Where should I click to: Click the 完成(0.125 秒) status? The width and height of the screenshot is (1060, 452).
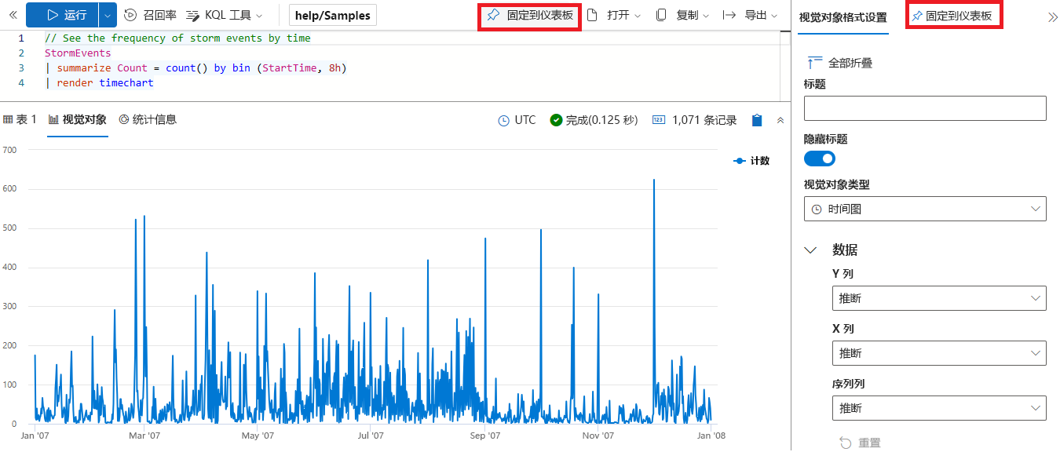click(594, 120)
